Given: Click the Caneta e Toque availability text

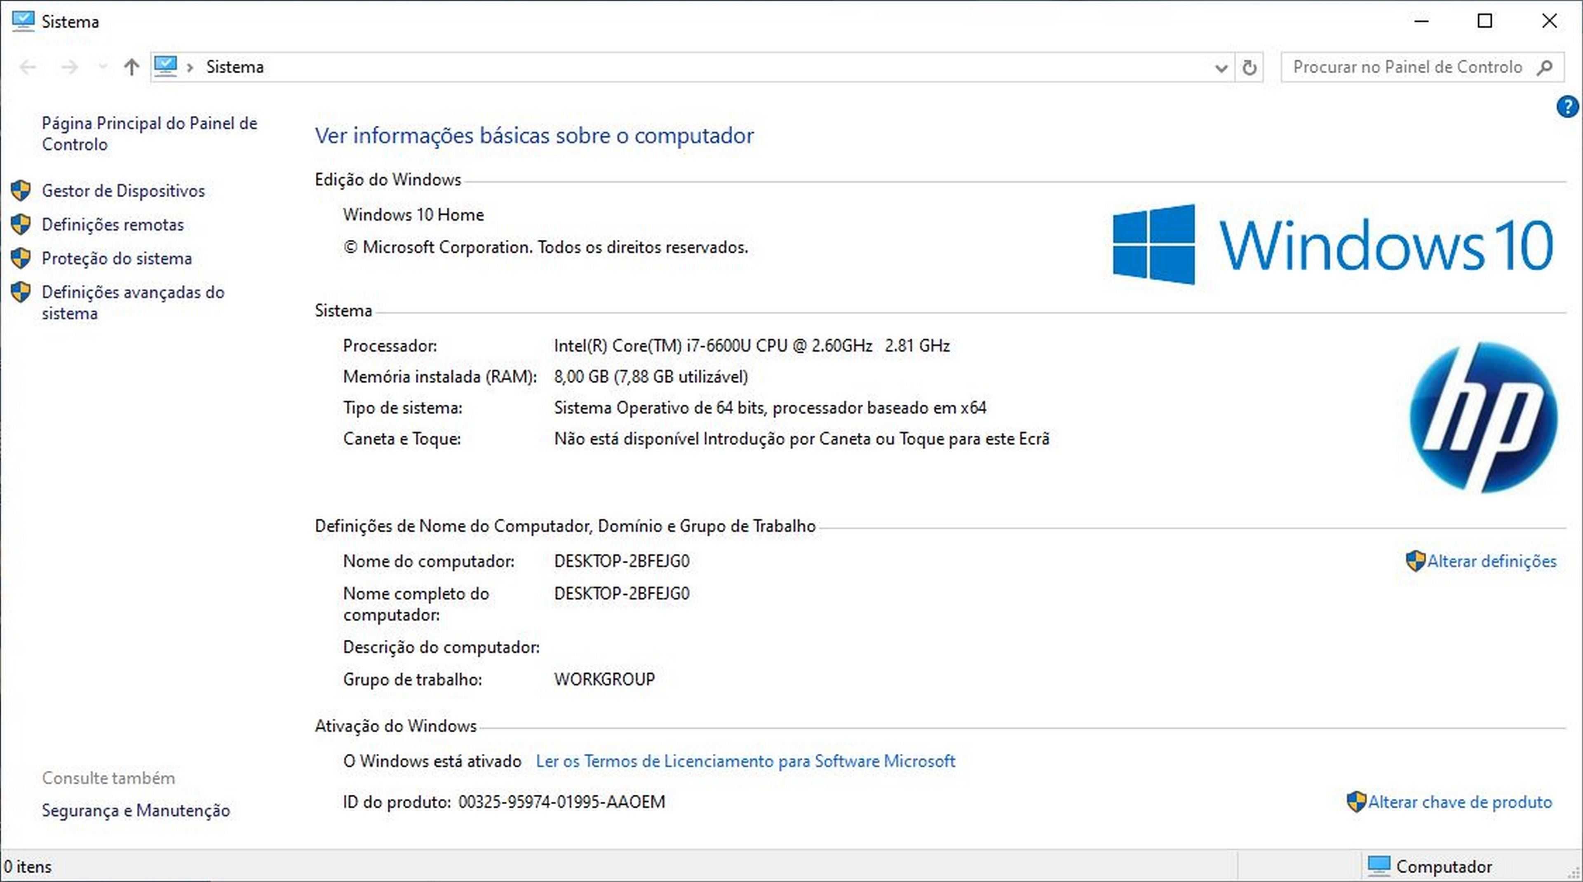Looking at the screenshot, I should point(801,439).
